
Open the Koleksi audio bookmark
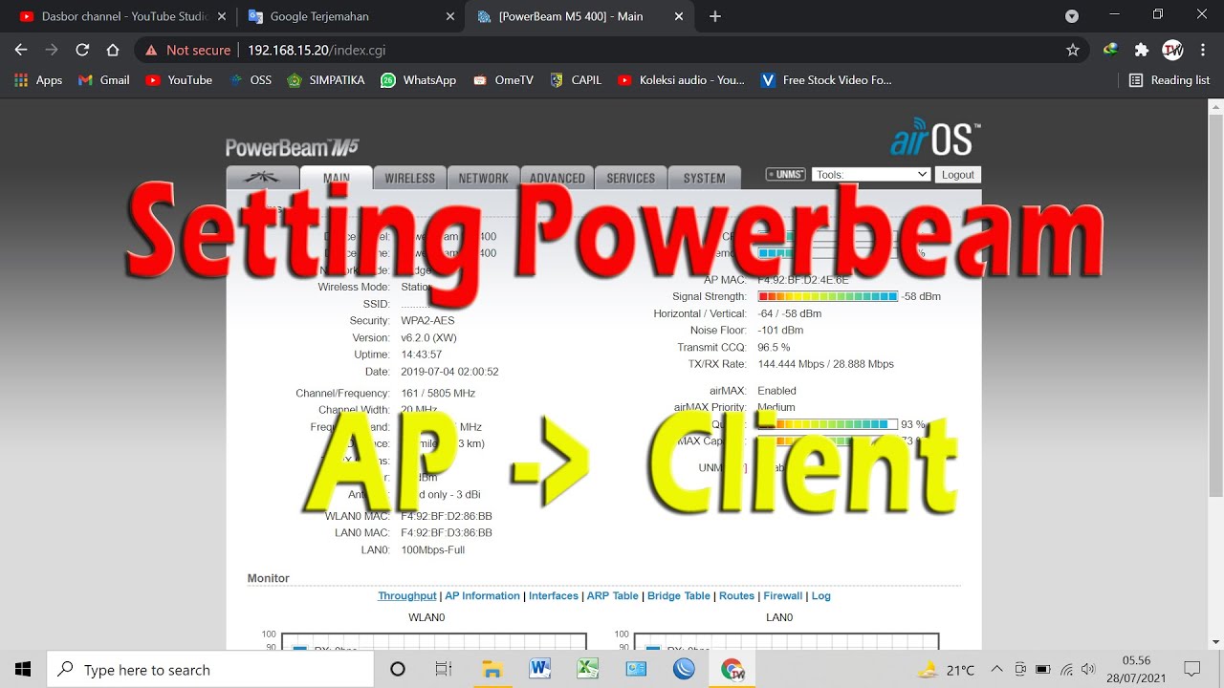tap(681, 80)
